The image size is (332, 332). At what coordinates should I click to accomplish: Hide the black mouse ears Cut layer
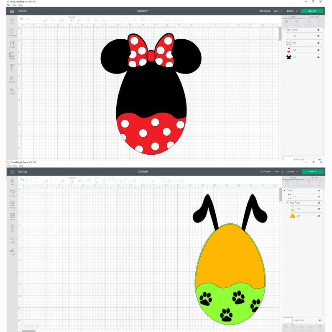[x=318, y=57]
